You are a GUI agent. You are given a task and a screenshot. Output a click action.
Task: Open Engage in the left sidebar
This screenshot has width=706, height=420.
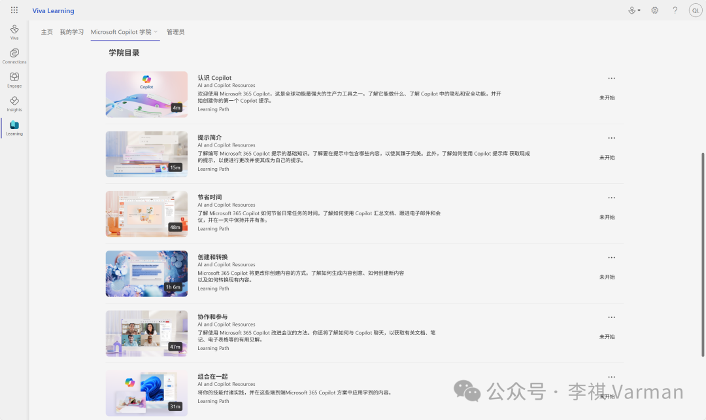[14, 80]
